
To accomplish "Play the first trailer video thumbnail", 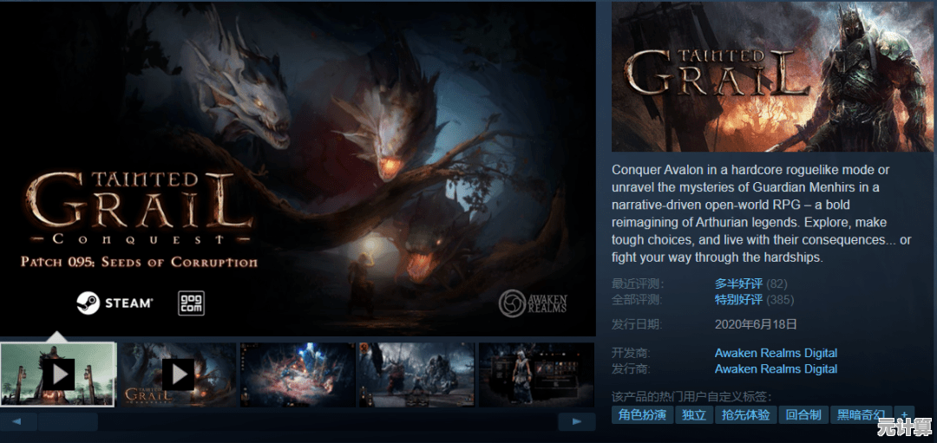I will (57, 375).
